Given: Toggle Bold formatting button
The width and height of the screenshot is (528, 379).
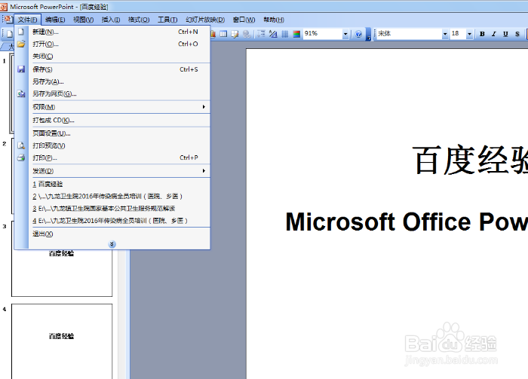Looking at the screenshot, I should coord(482,34).
